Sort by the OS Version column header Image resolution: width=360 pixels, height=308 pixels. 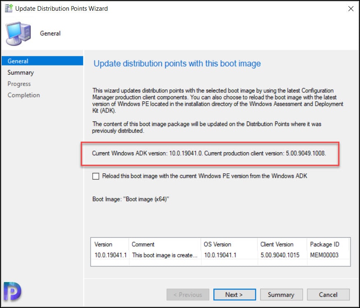(229, 244)
